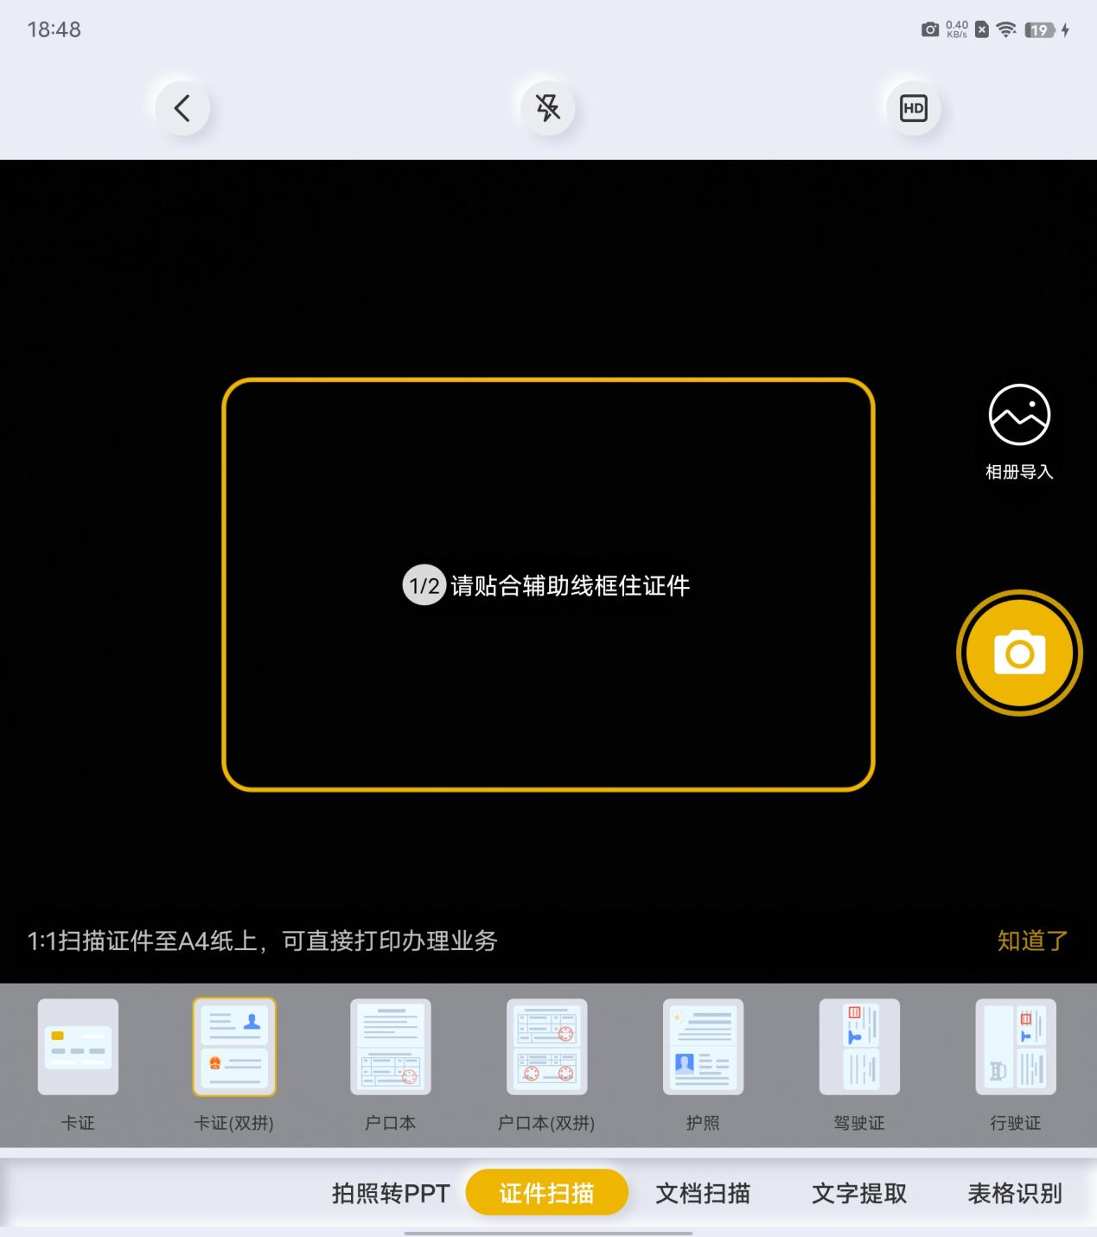Switch to the 表格识别 tab
Viewport: 1097px width, 1237px height.
click(1015, 1193)
